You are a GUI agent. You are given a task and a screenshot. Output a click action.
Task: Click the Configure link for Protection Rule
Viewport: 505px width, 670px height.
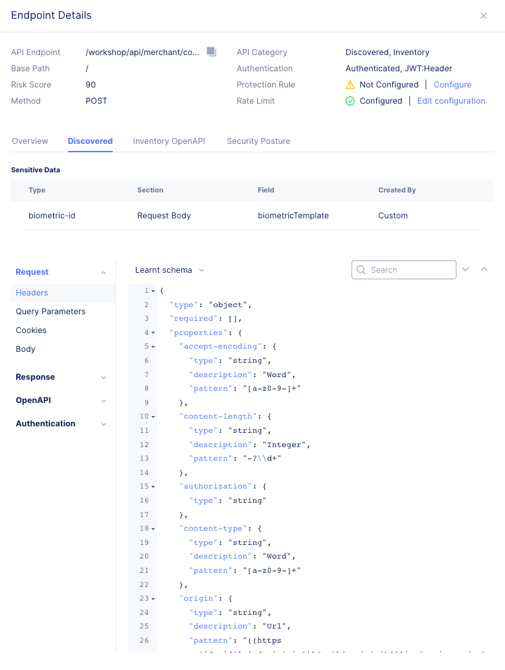pyautogui.click(x=452, y=84)
